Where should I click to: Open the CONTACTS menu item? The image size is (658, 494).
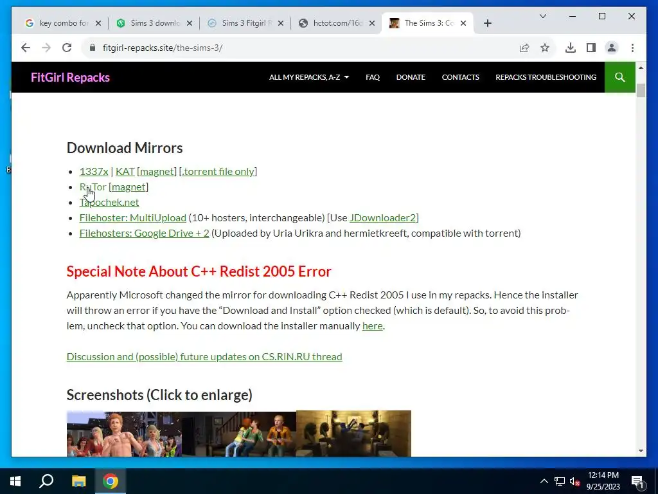coord(460,77)
